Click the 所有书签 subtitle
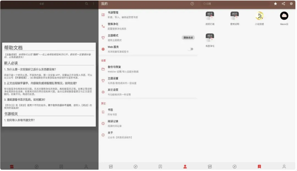 coord(112,115)
